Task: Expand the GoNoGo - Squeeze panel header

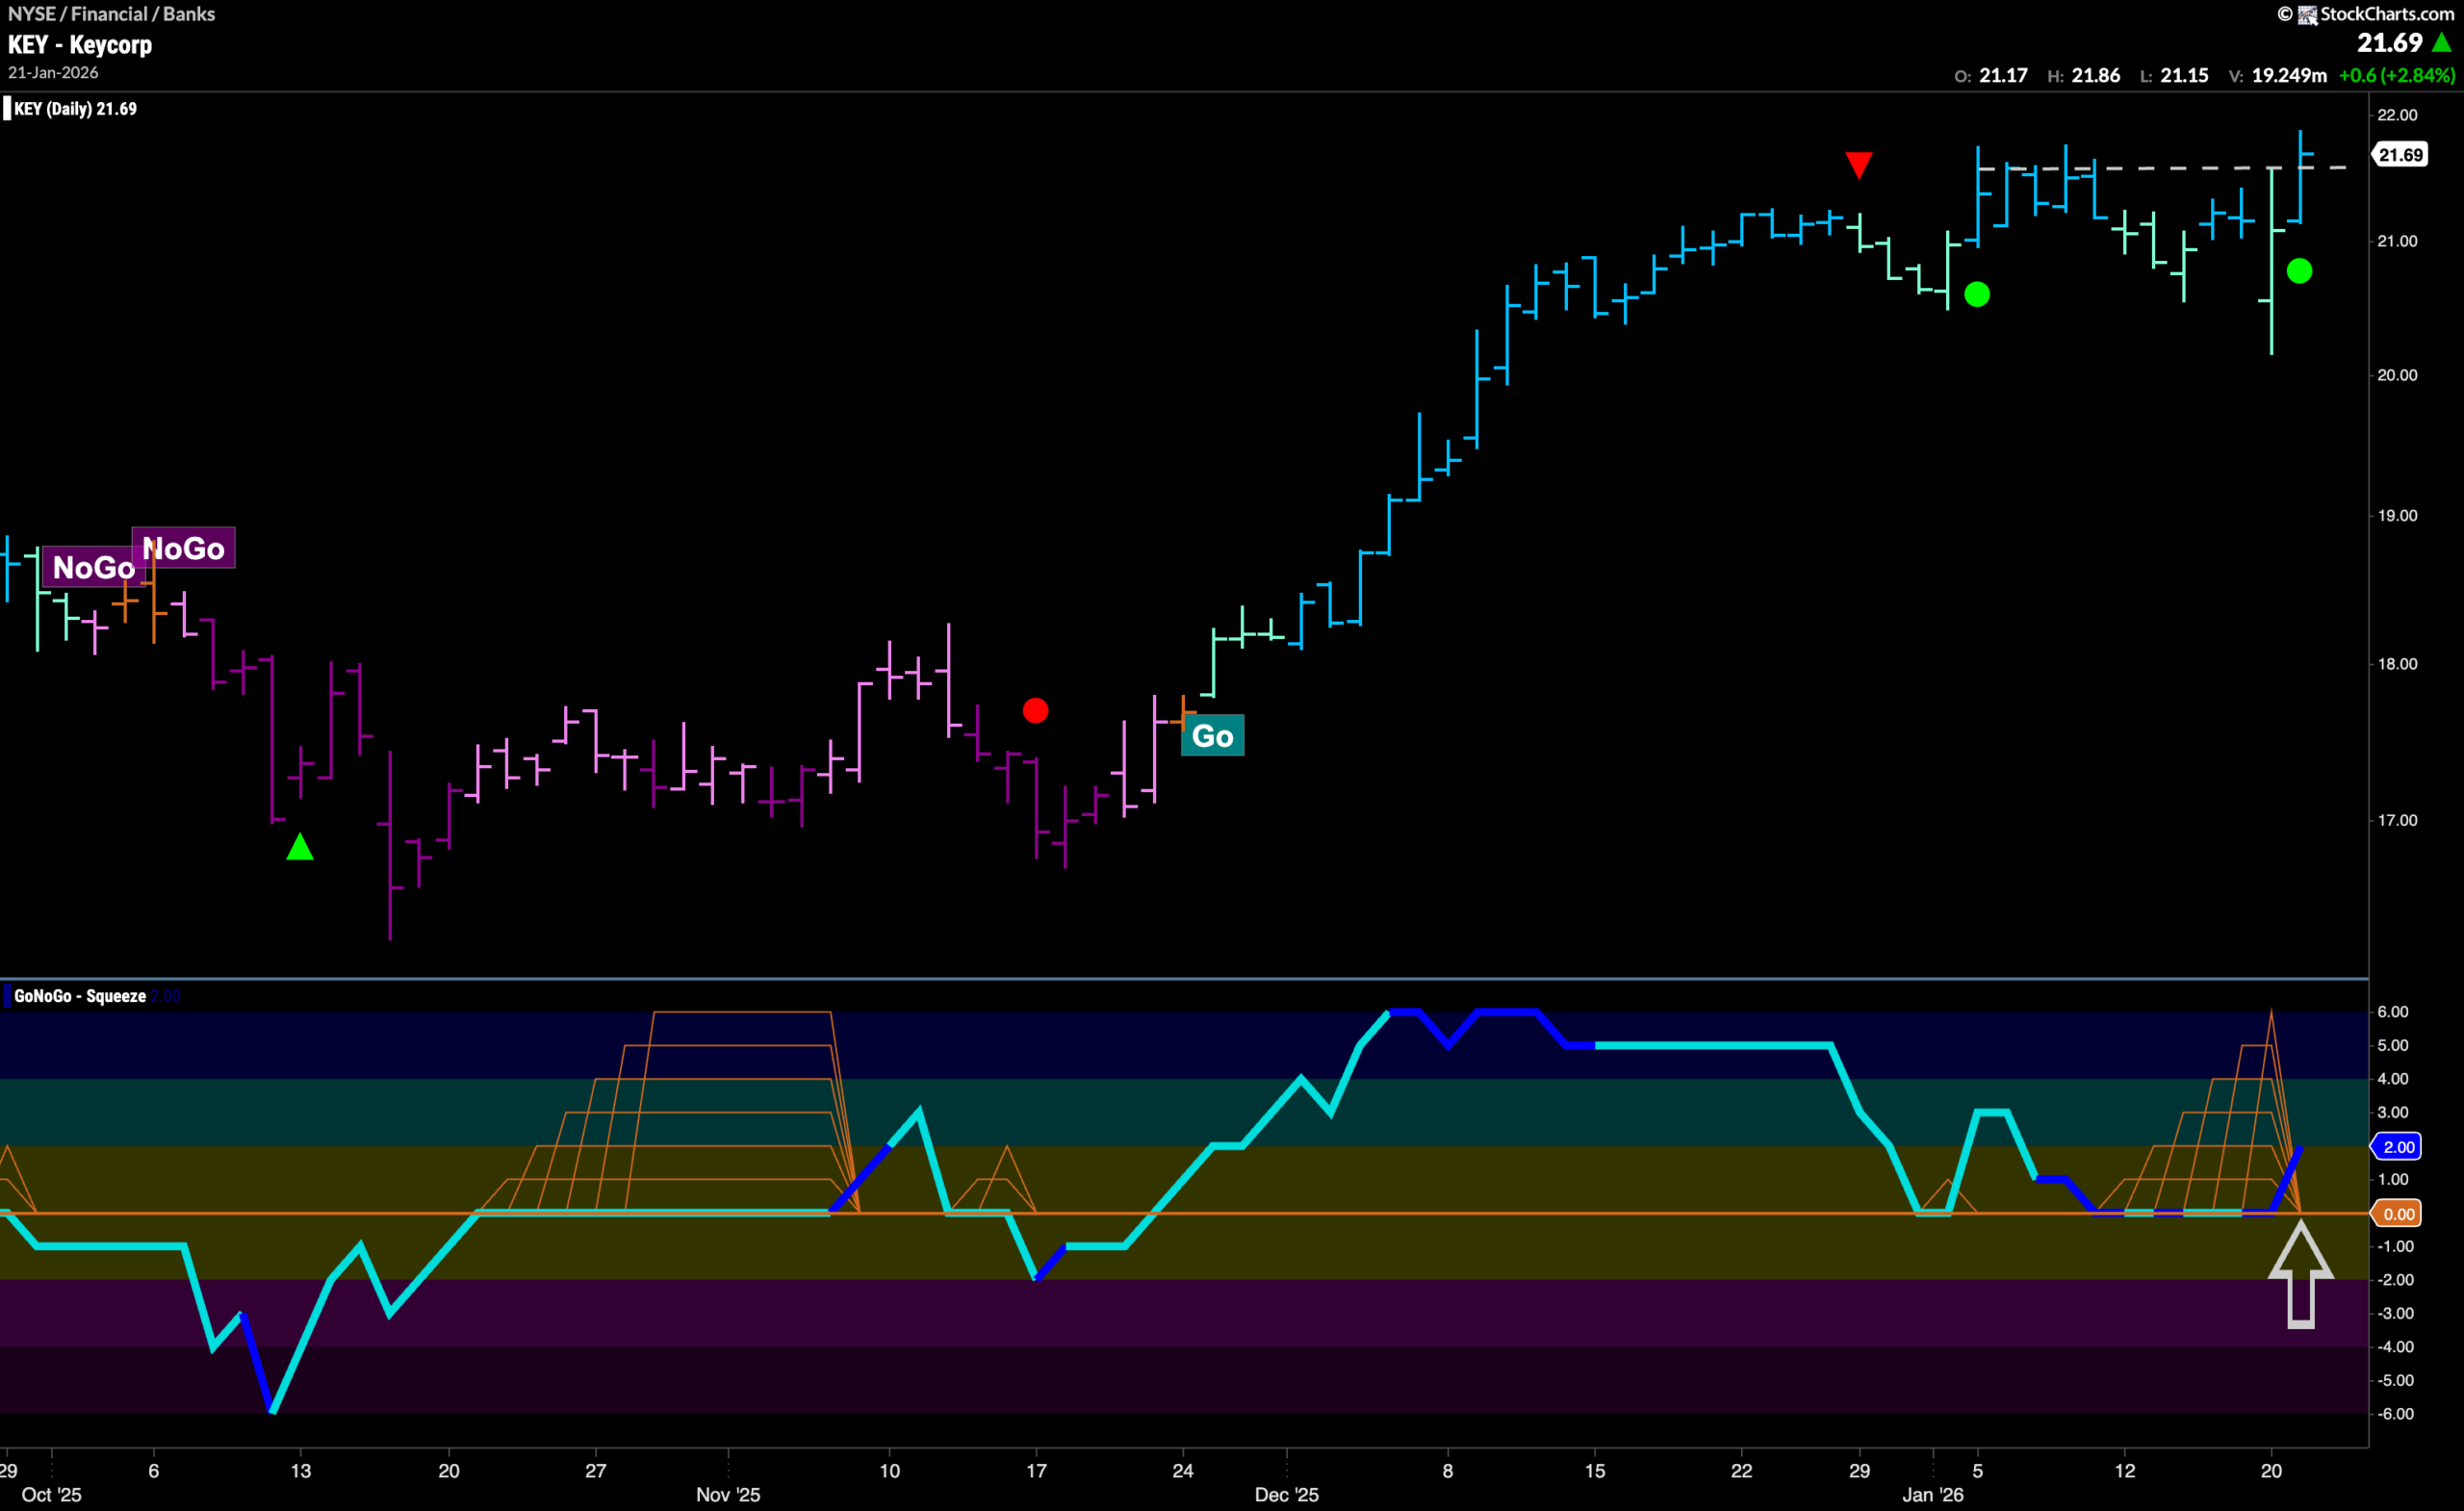Action: click(x=80, y=996)
